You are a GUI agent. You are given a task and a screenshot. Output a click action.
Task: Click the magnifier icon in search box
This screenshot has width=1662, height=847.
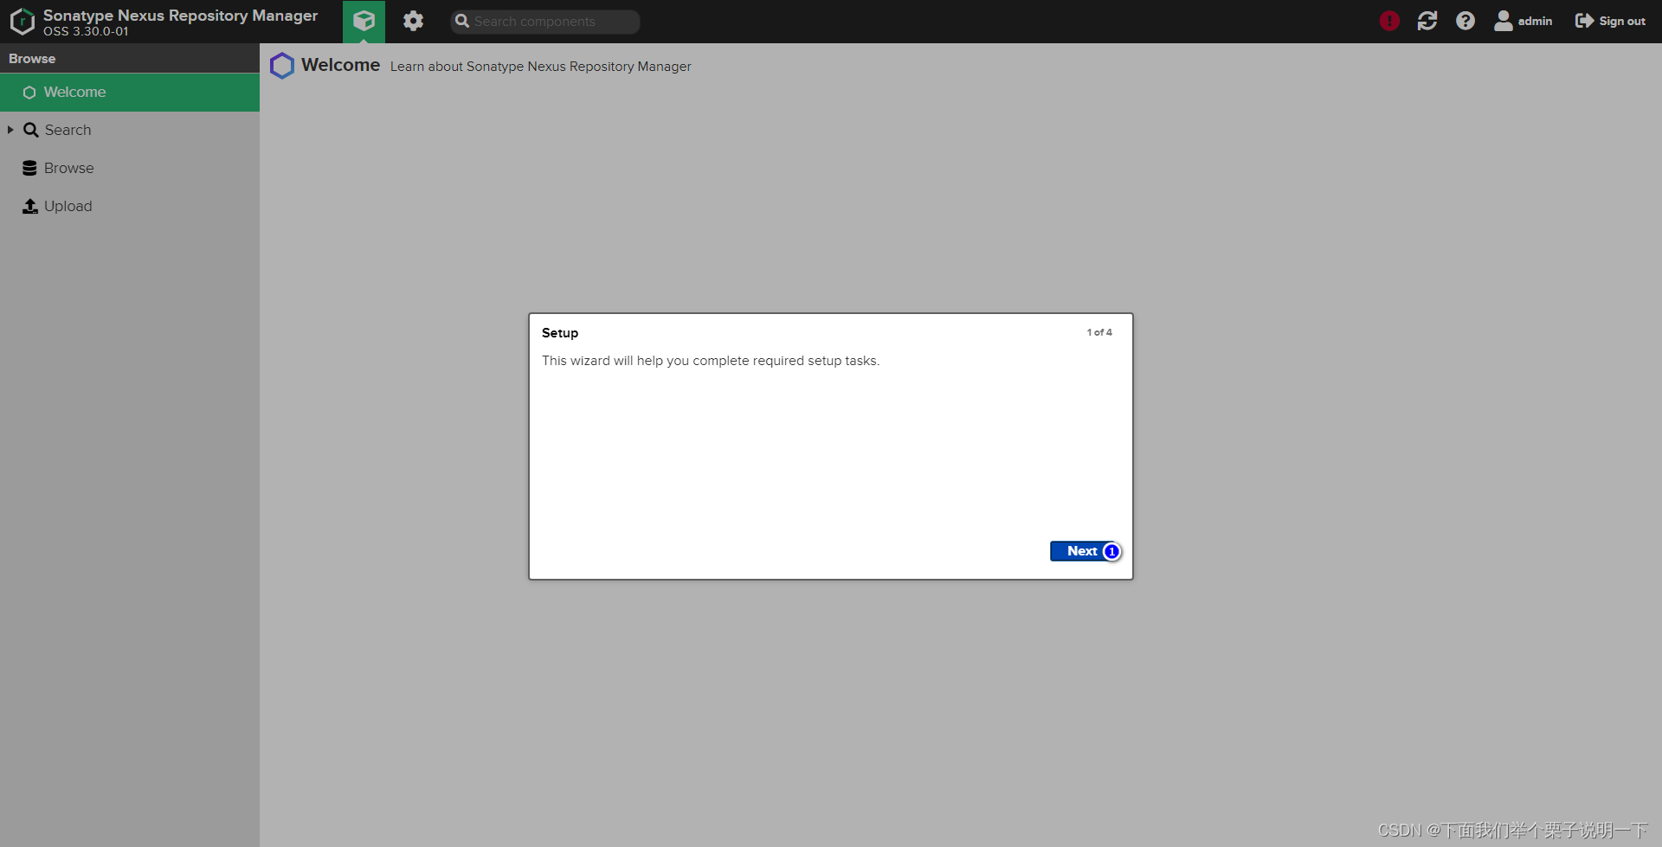coord(462,22)
